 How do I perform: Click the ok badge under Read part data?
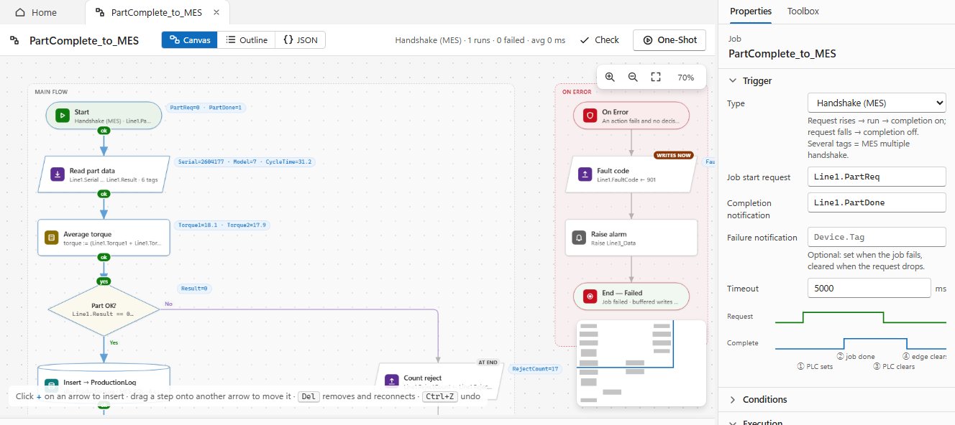(104, 194)
